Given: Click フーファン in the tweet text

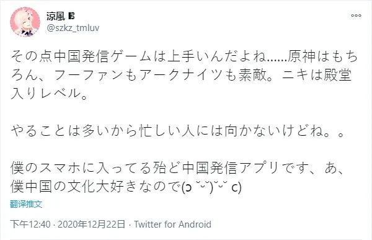Looking at the screenshot, I should coord(89,75).
